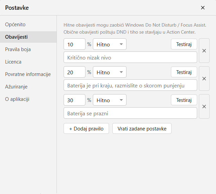
Task: Add a new rule with Dodaj pravilo
Action: click(86, 128)
